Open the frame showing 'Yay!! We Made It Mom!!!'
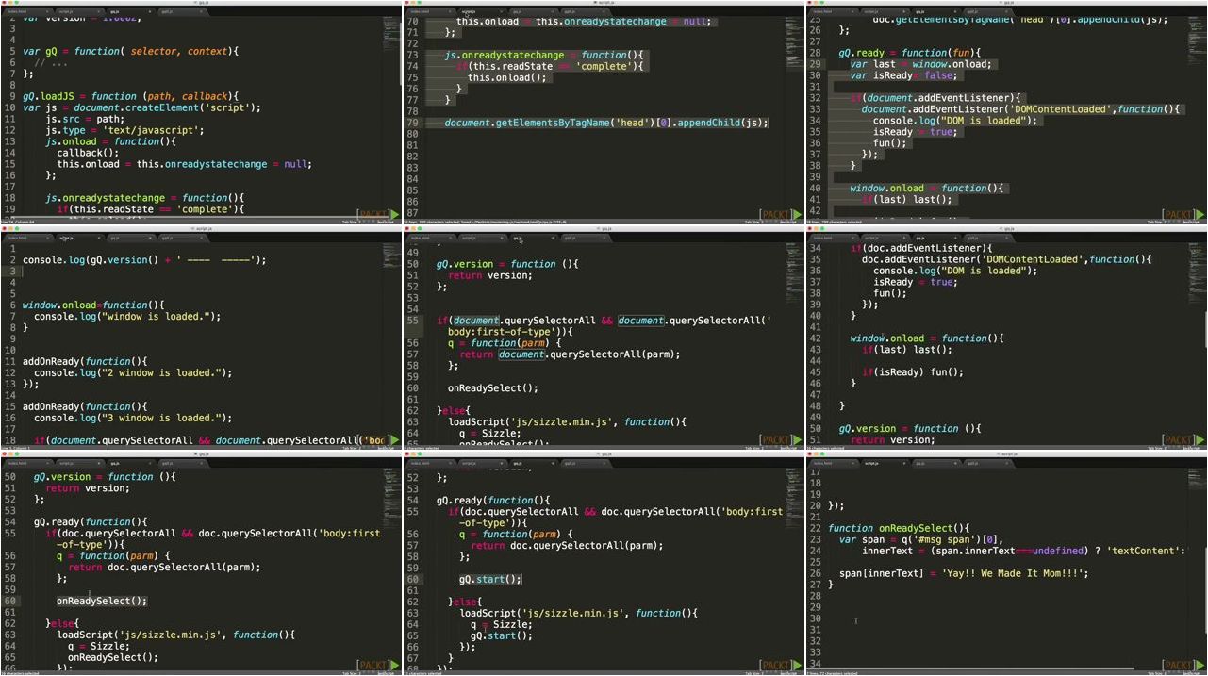The width and height of the screenshot is (1208, 676). click(1006, 563)
